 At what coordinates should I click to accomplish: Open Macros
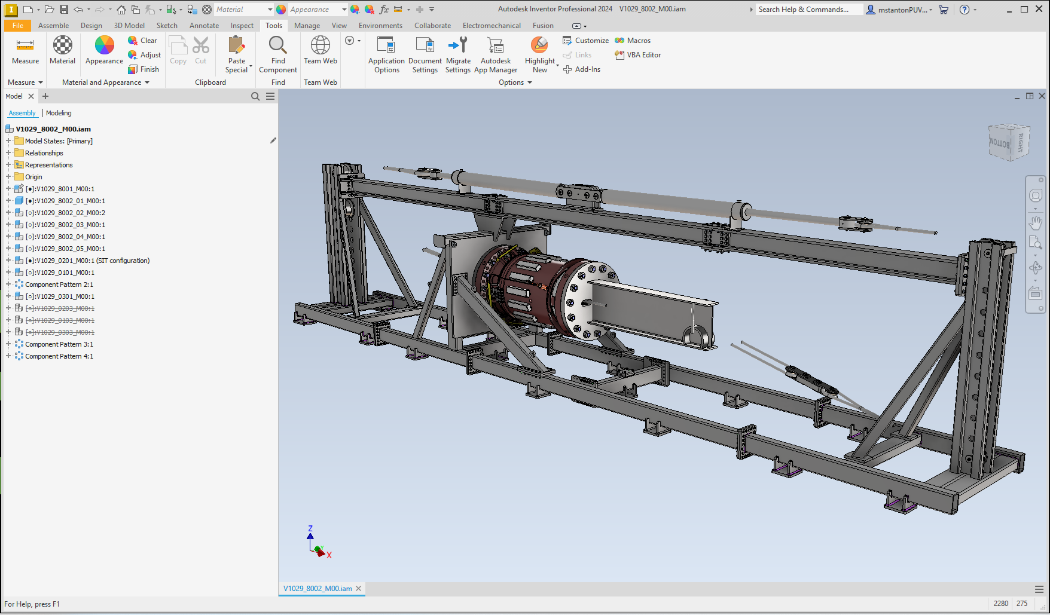coord(633,41)
